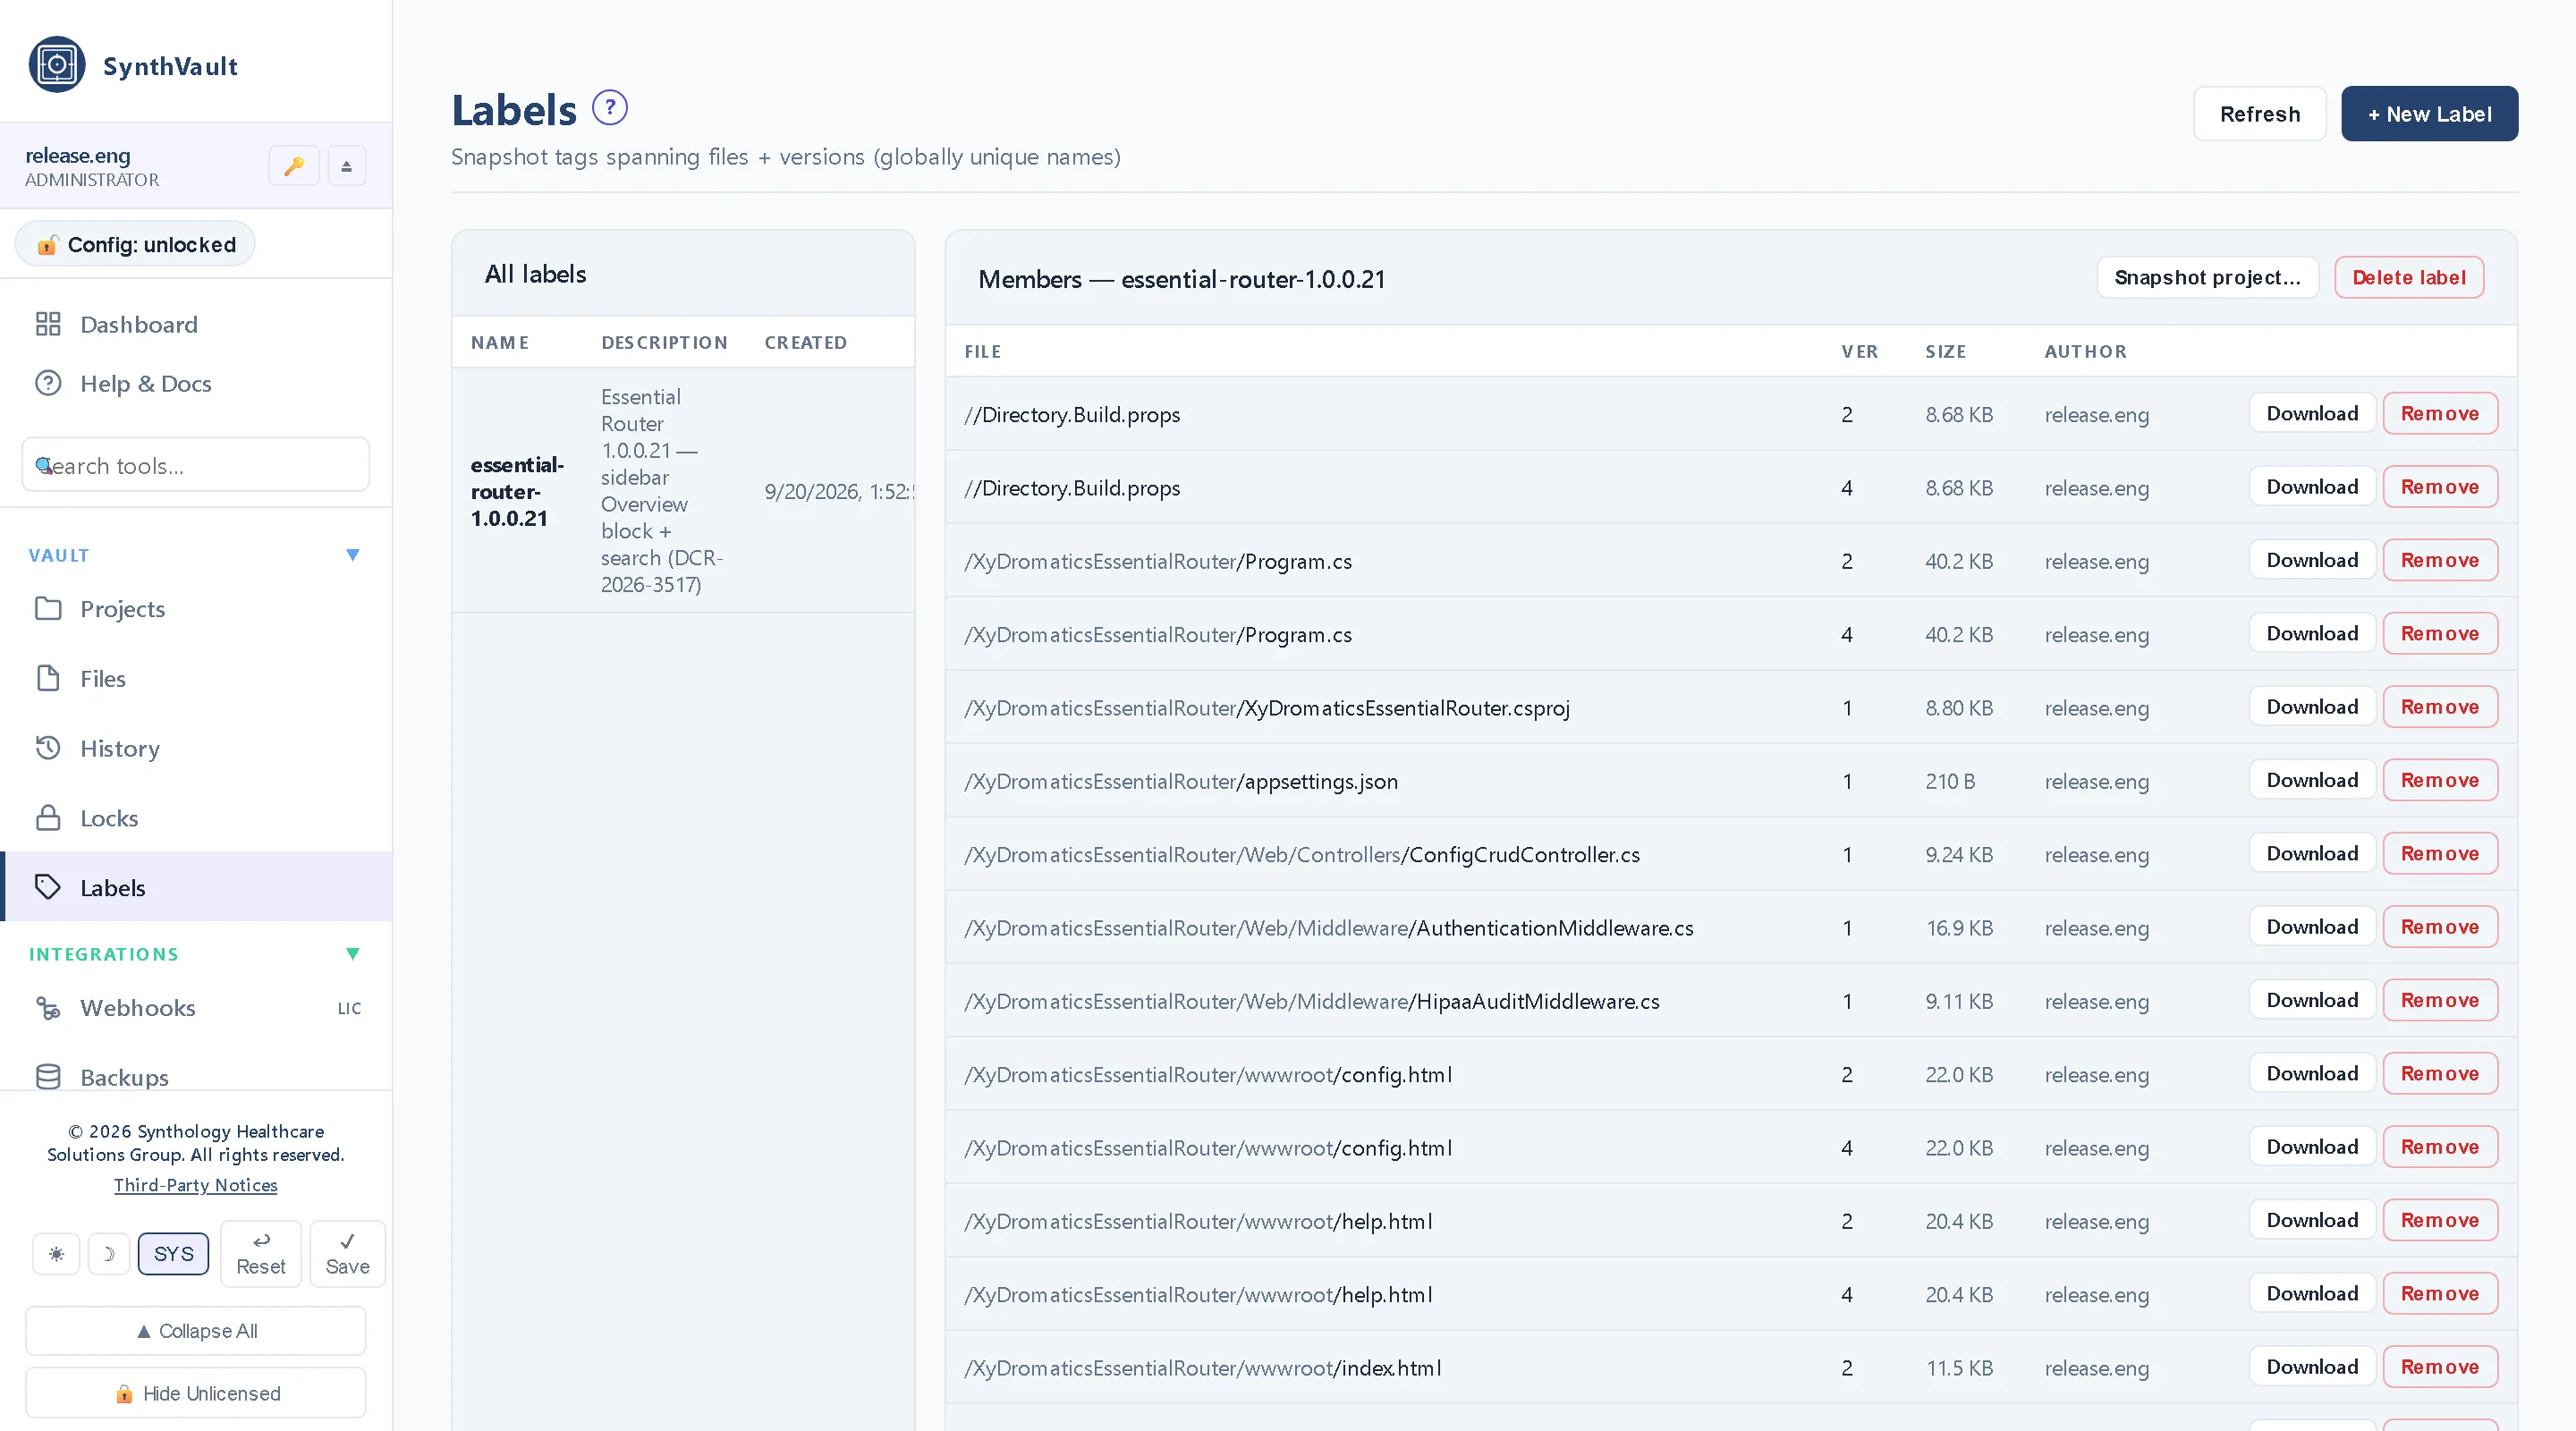The height and width of the screenshot is (1431, 2576).
Task: Click the key icon beside release.eng
Action: [x=294, y=166]
